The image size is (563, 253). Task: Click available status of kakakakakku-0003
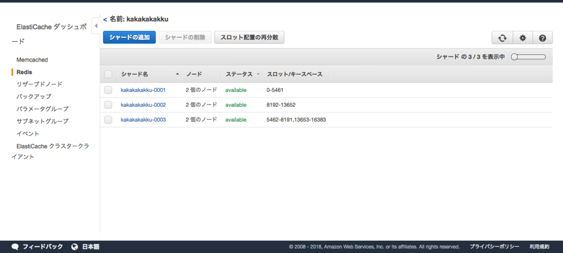(x=236, y=120)
